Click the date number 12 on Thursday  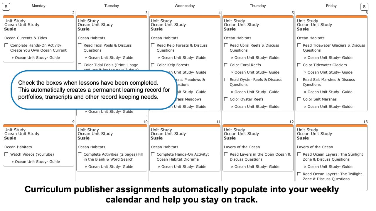point(291,122)
